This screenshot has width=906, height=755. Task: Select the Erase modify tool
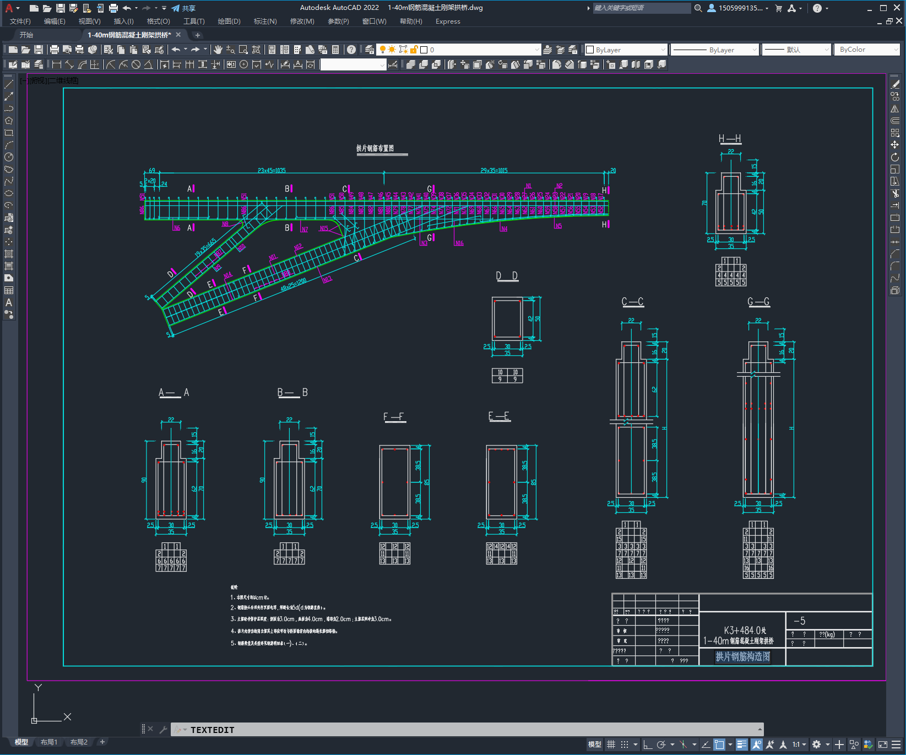coord(895,84)
